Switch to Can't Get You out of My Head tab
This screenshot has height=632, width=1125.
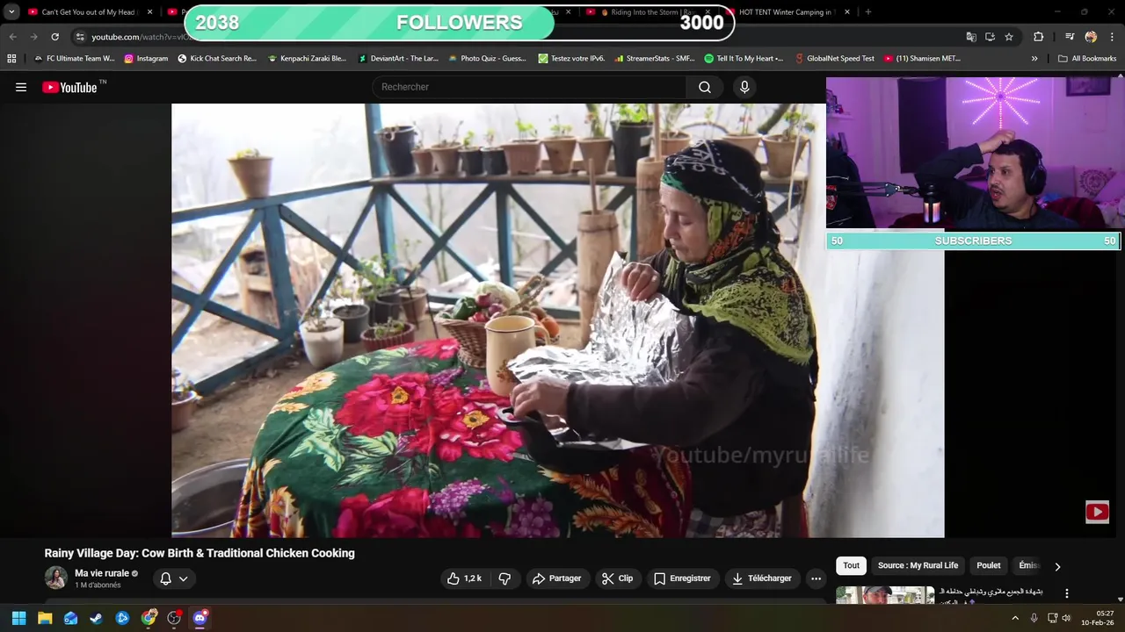click(x=91, y=12)
